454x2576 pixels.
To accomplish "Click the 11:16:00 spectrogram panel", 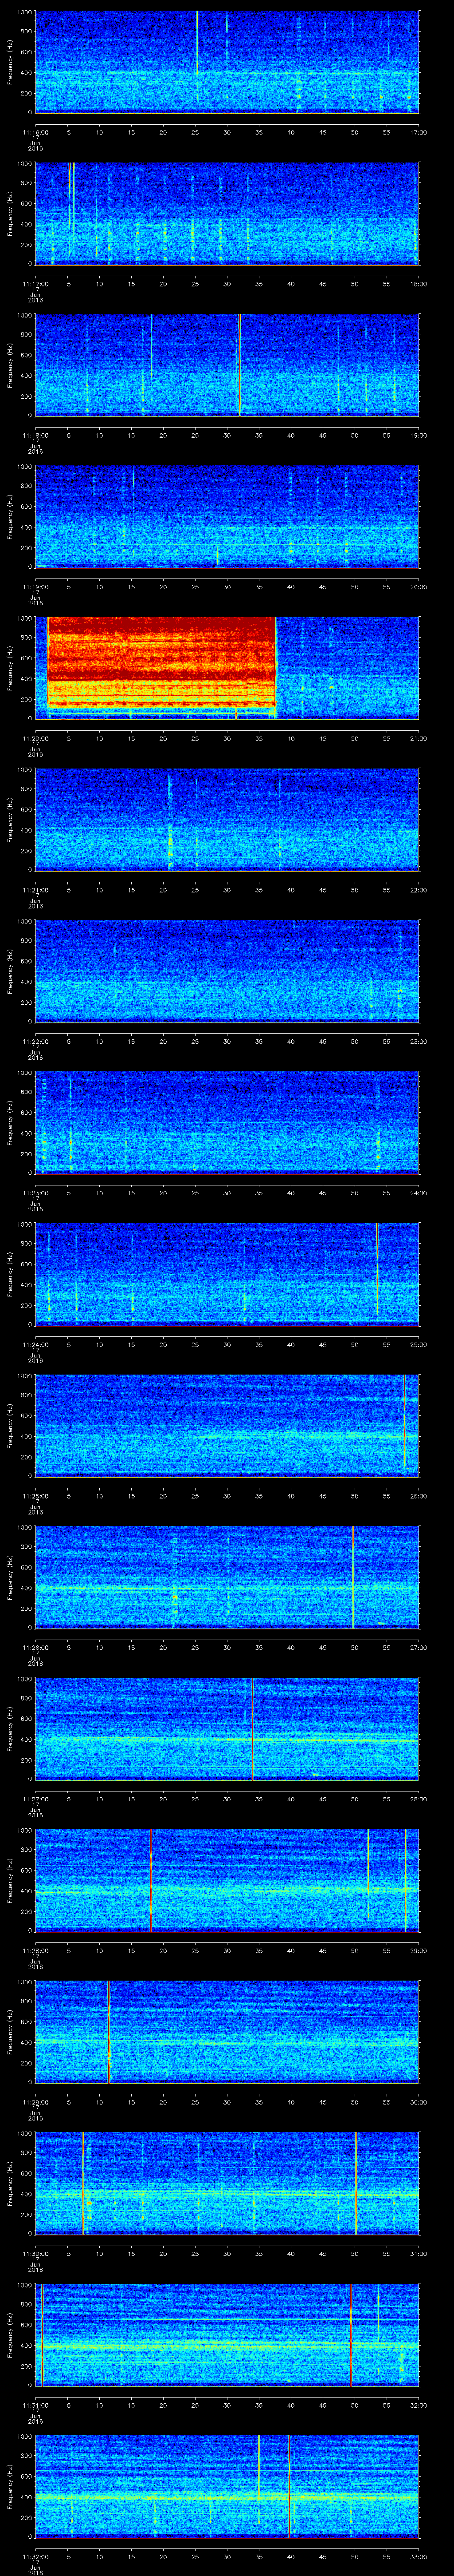I will pos(227,62).
